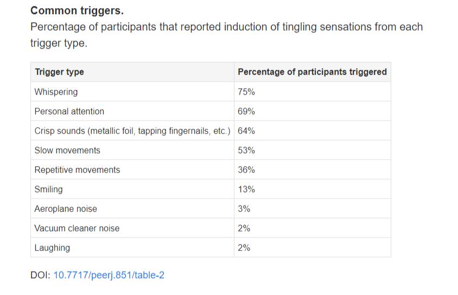458x295 pixels.
Task: Click the 'Trigger type' column header
Action: [x=59, y=72]
